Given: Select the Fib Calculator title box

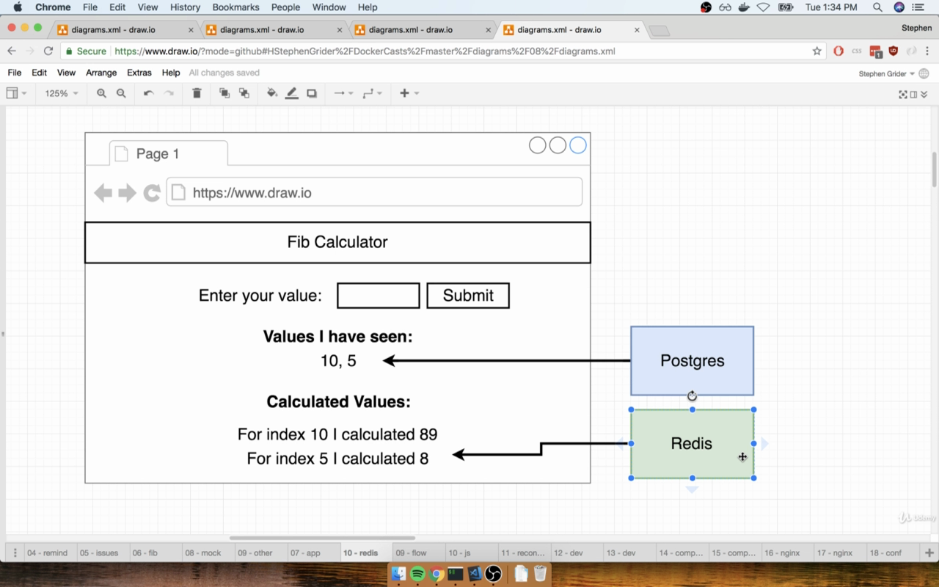Looking at the screenshot, I should pos(337,242).
